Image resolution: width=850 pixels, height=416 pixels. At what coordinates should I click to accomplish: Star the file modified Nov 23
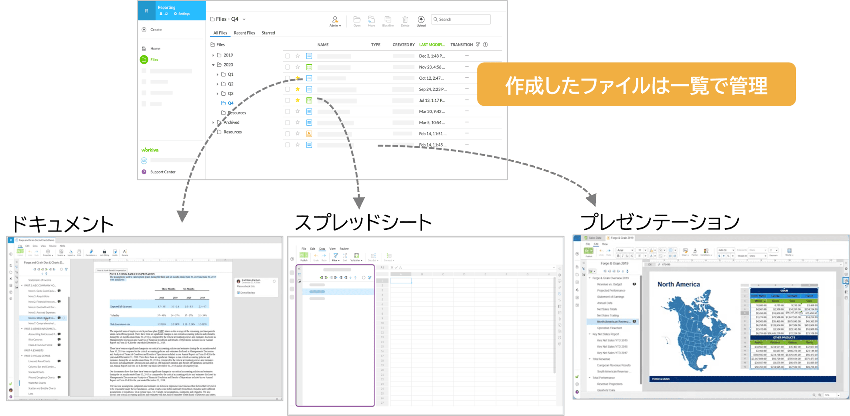tap(297, 67)
